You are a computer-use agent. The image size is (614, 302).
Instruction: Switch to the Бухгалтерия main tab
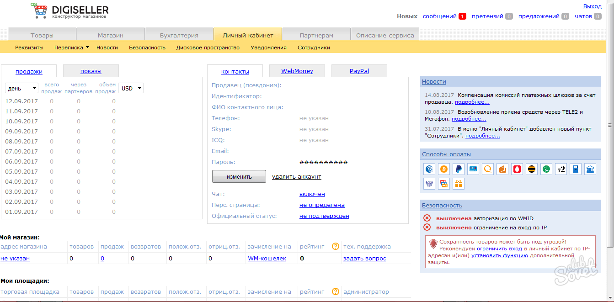point(179,35)
